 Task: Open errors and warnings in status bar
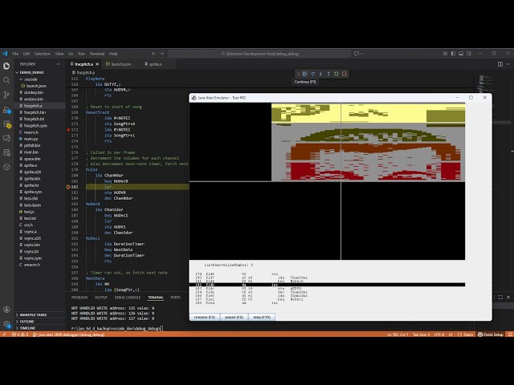20,334
